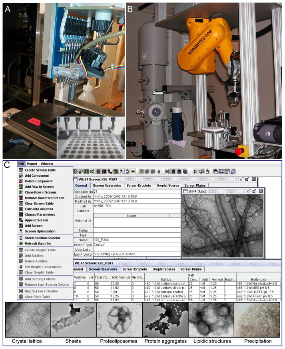Screen dimensions: 285x349
Task: Click Clone Row in Screen entry
Action: click(43, 192)
